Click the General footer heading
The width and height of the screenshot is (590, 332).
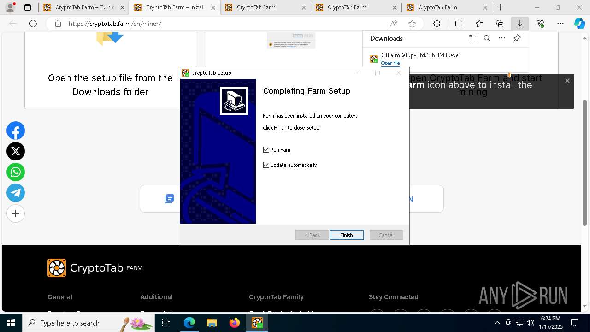(60, 297)
